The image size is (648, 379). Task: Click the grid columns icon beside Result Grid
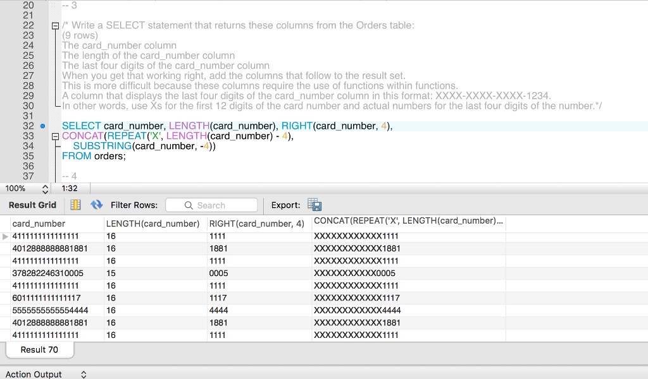point(75,205)
